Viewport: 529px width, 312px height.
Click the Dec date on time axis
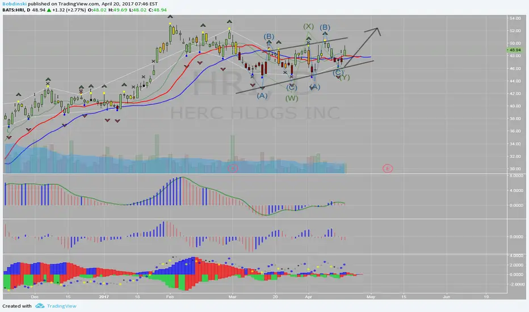click(x=35, y=297)
